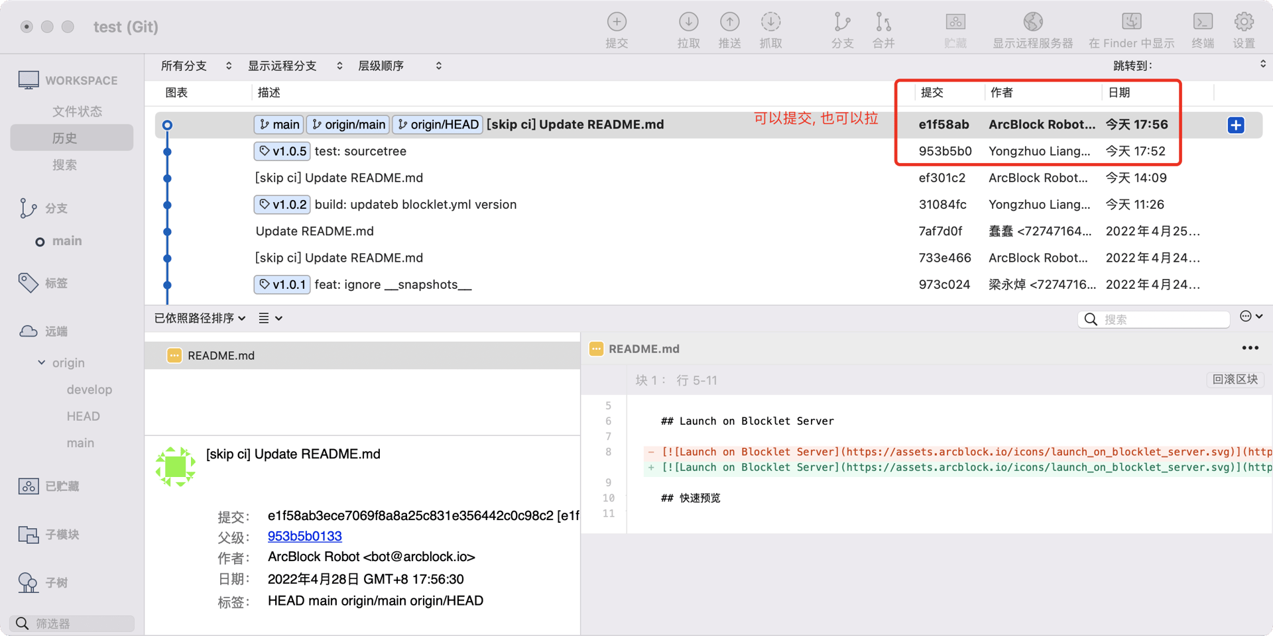
Task: Open the 层级顺序 dropdown
Action: pos(400,66)
